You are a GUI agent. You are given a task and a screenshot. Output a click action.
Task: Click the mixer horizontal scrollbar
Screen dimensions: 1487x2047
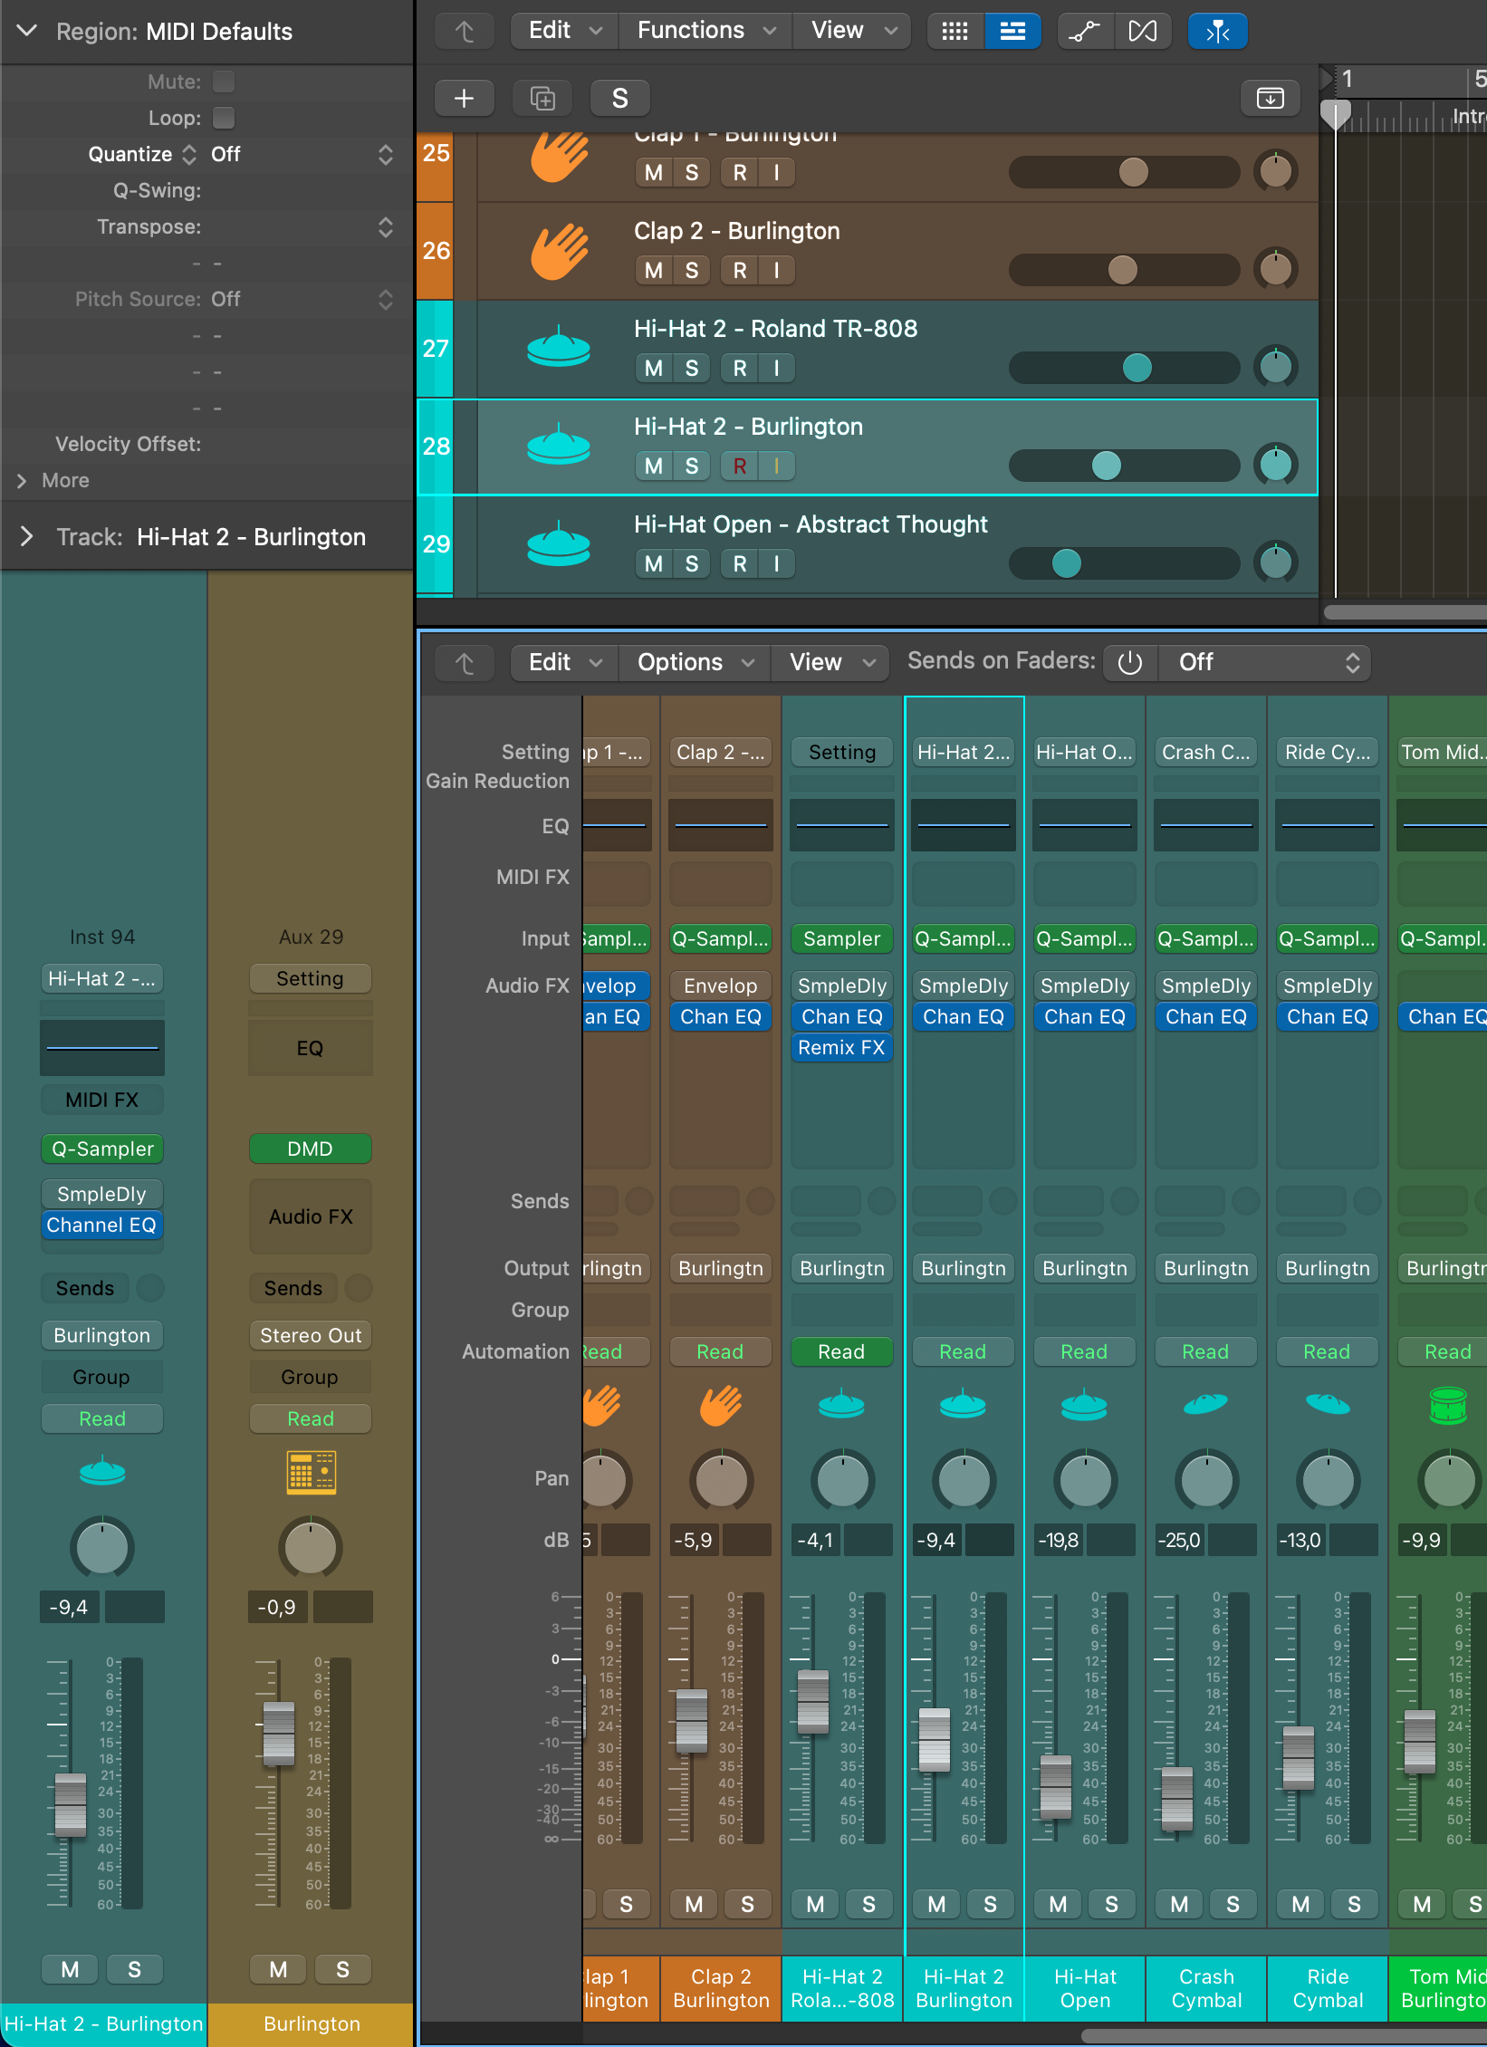1284,2036
